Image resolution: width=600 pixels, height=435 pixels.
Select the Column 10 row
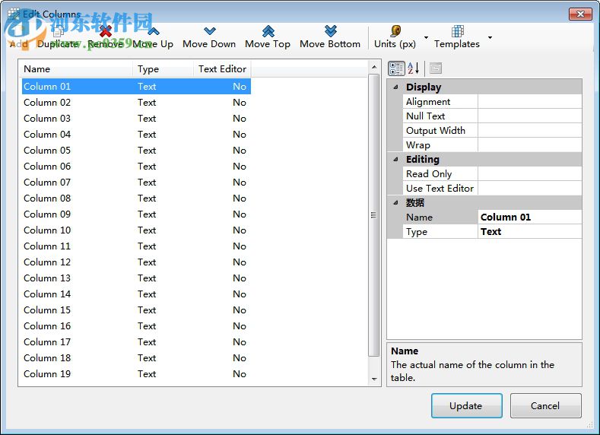coord(136,230)
